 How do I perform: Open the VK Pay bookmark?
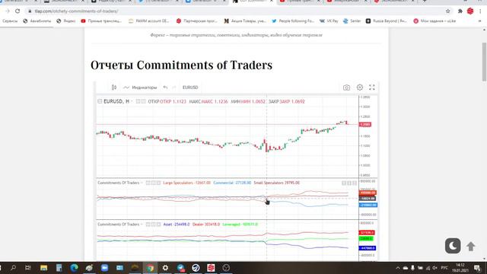coord(329,21)
